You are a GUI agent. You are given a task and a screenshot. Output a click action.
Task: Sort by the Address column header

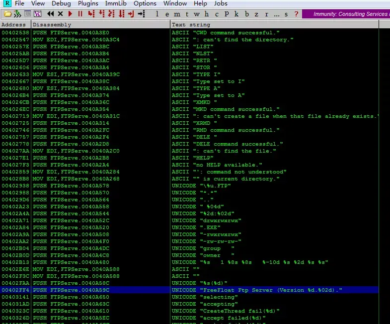(15, 25)
